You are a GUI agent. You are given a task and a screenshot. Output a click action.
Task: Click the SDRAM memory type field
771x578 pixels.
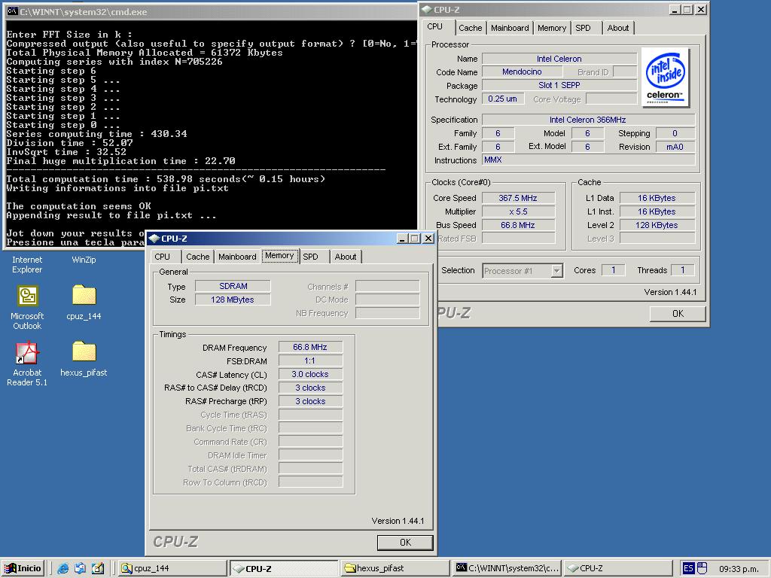click(233, 286)
